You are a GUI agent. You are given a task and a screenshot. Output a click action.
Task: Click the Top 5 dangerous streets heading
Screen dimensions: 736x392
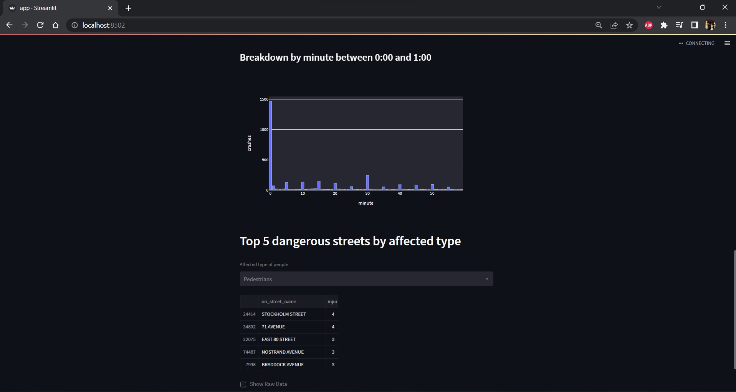[350, 241]
